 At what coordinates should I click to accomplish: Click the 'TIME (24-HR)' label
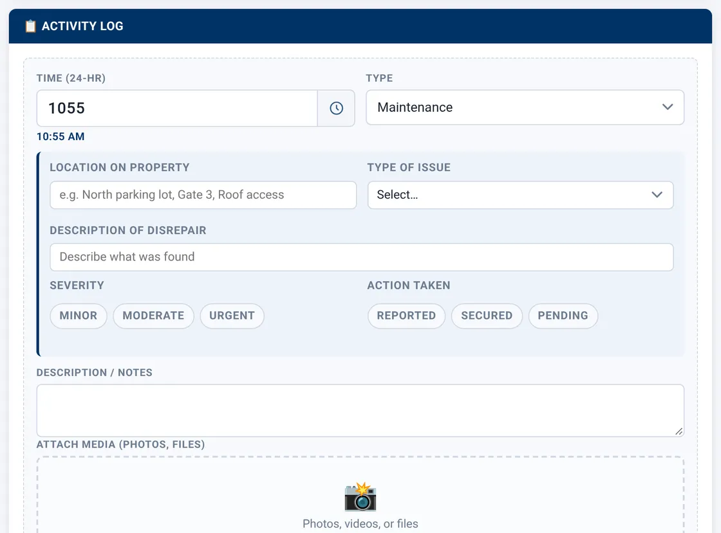coord(71,78)
